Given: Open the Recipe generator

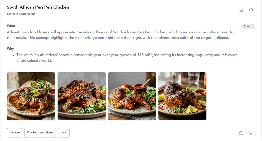Looking at the screenshot, I should [15, 133].
